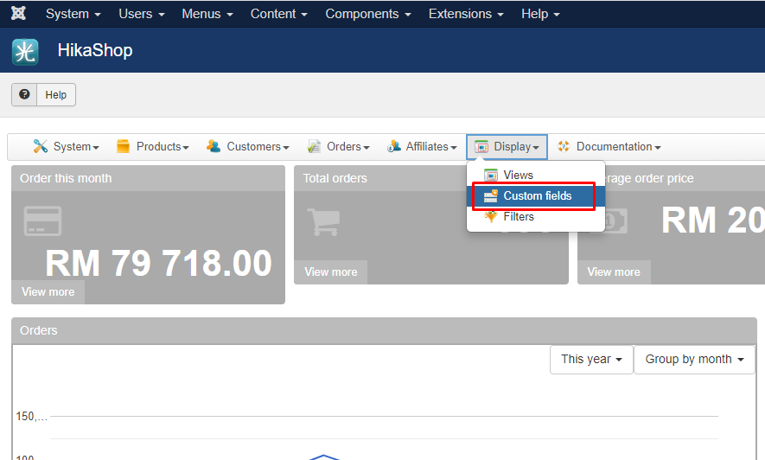Open the Content top menu
Image resolution: width=765 pixels, height=460 pixels.
[x=279, y=14]
